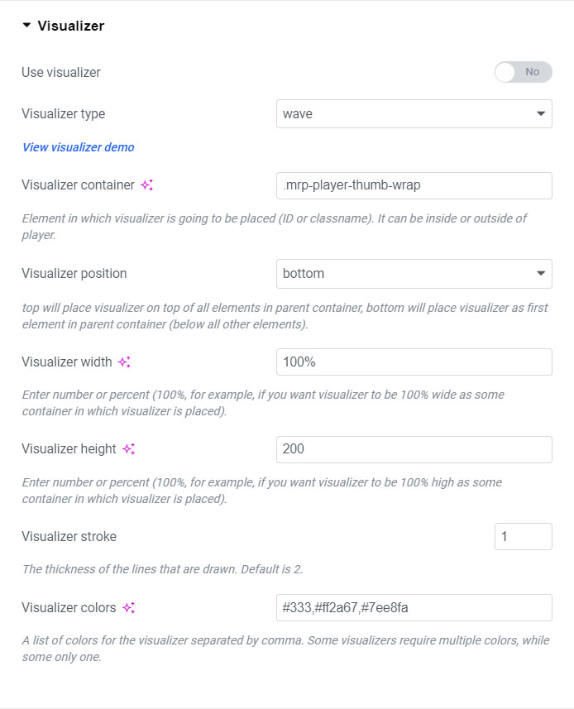This screenshot has height=709, width=574.
Task: Click the Visualizer width input field
Action: coord(414,362)
